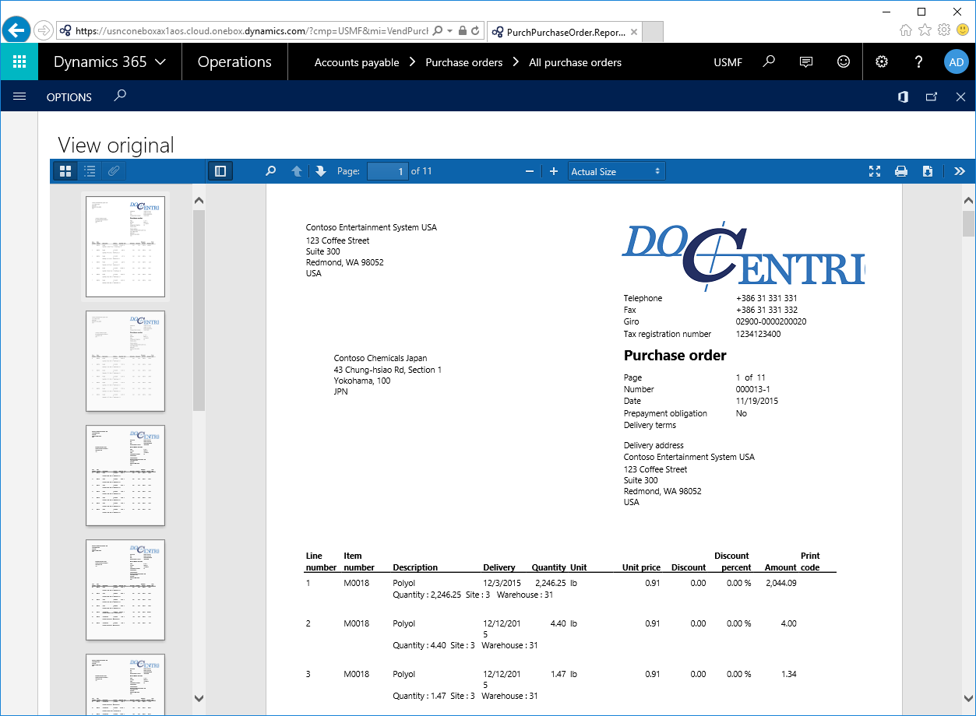
Task: Search using the top navigation magnifier
Action: click(x=769, y=61)
